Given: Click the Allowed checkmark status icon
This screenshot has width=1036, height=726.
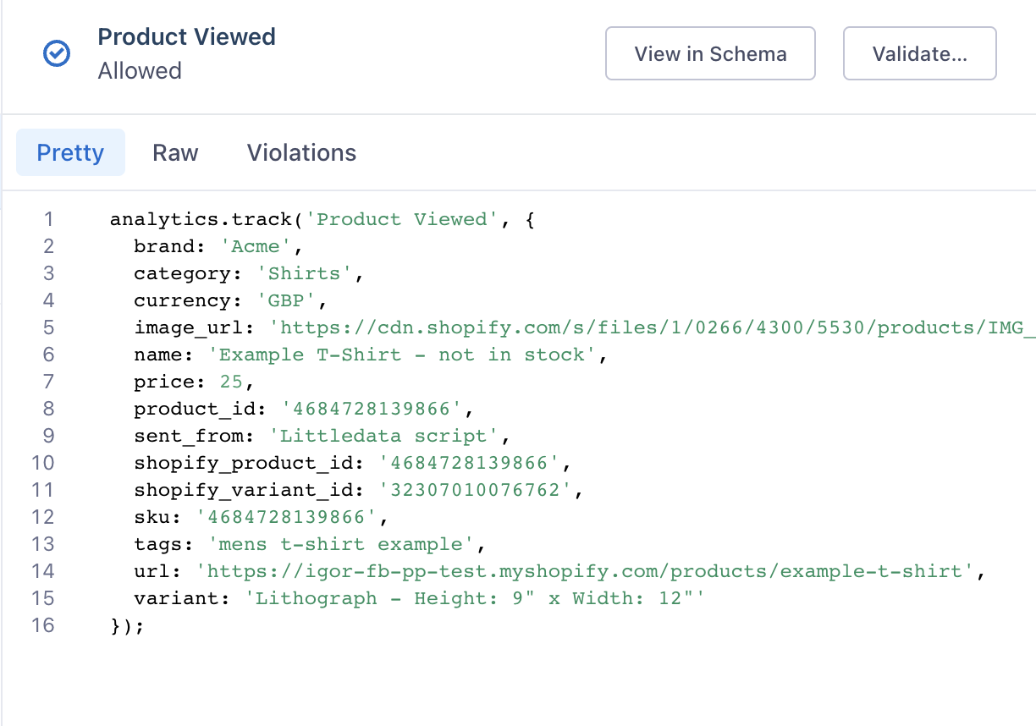Looking at the screenshot, I should point(57,54).
